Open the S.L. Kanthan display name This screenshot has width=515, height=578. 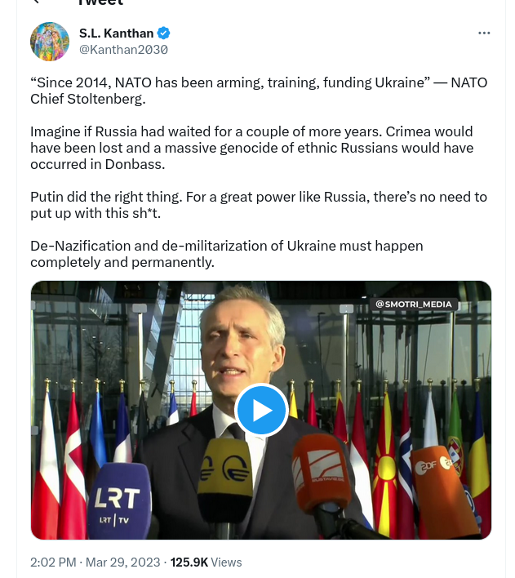coord(116,33)
